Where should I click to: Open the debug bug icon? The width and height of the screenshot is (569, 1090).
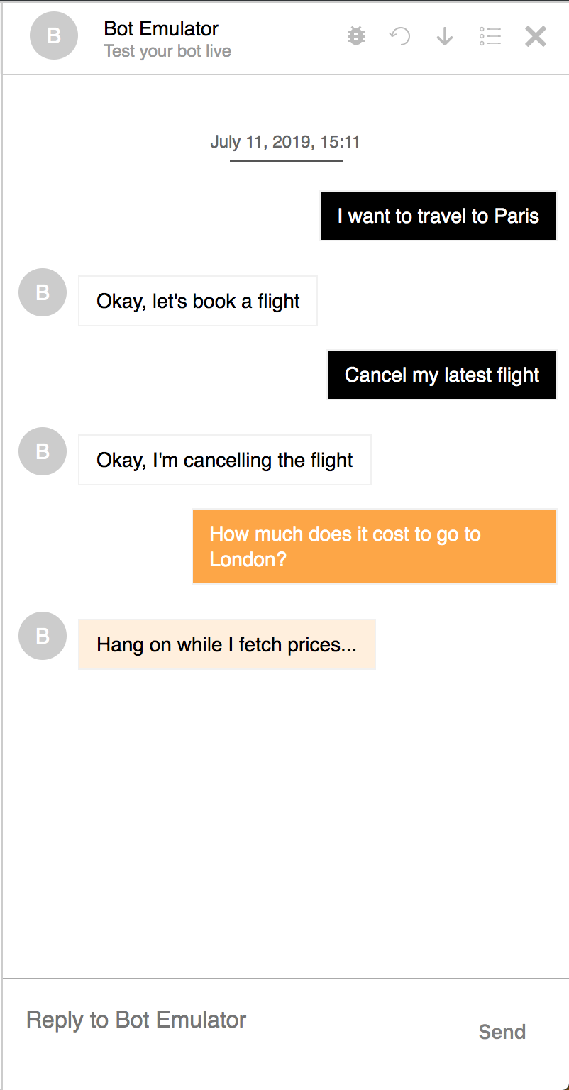pos(356,36)
